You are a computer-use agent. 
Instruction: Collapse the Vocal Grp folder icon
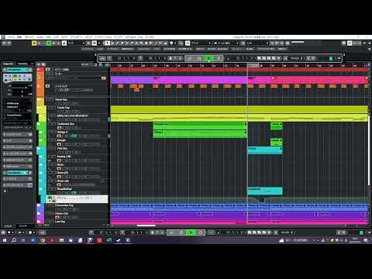point(39,100)
